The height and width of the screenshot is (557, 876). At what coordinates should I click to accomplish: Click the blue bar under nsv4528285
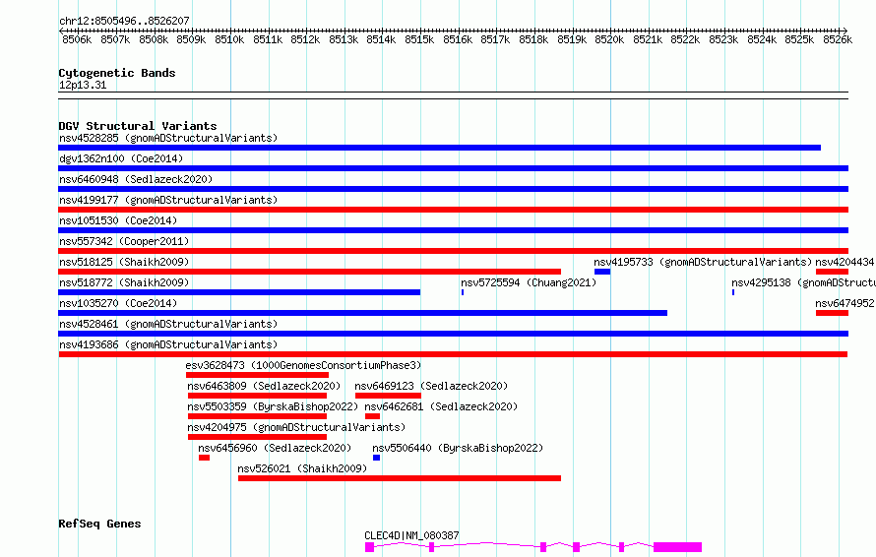coord(440,148)
